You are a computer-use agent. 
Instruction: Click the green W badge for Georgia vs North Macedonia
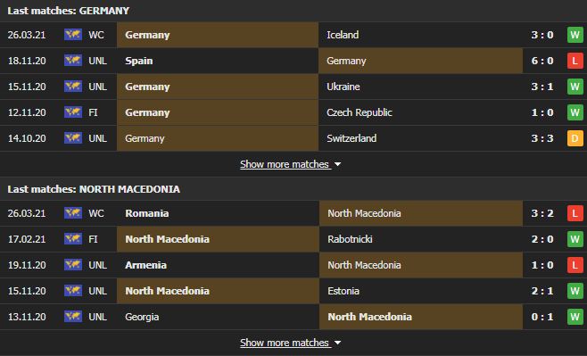(575, 317)
